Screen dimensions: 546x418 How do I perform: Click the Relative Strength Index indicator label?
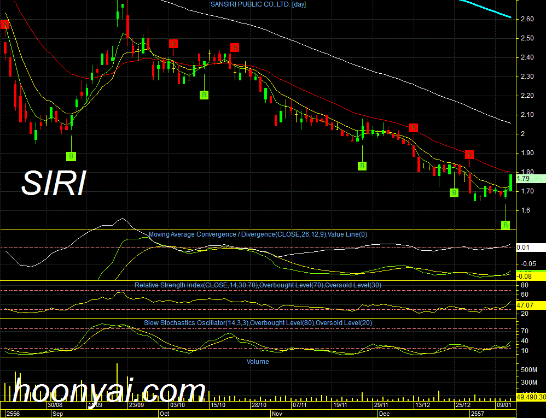pyautogui.click(x=258, y=285)
